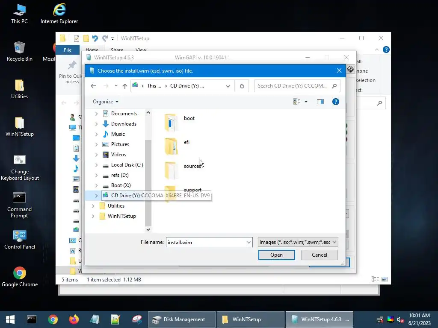Screen dimensions: 438x328
Task: Open the File name dropdown list
Action: coord(249,243)
